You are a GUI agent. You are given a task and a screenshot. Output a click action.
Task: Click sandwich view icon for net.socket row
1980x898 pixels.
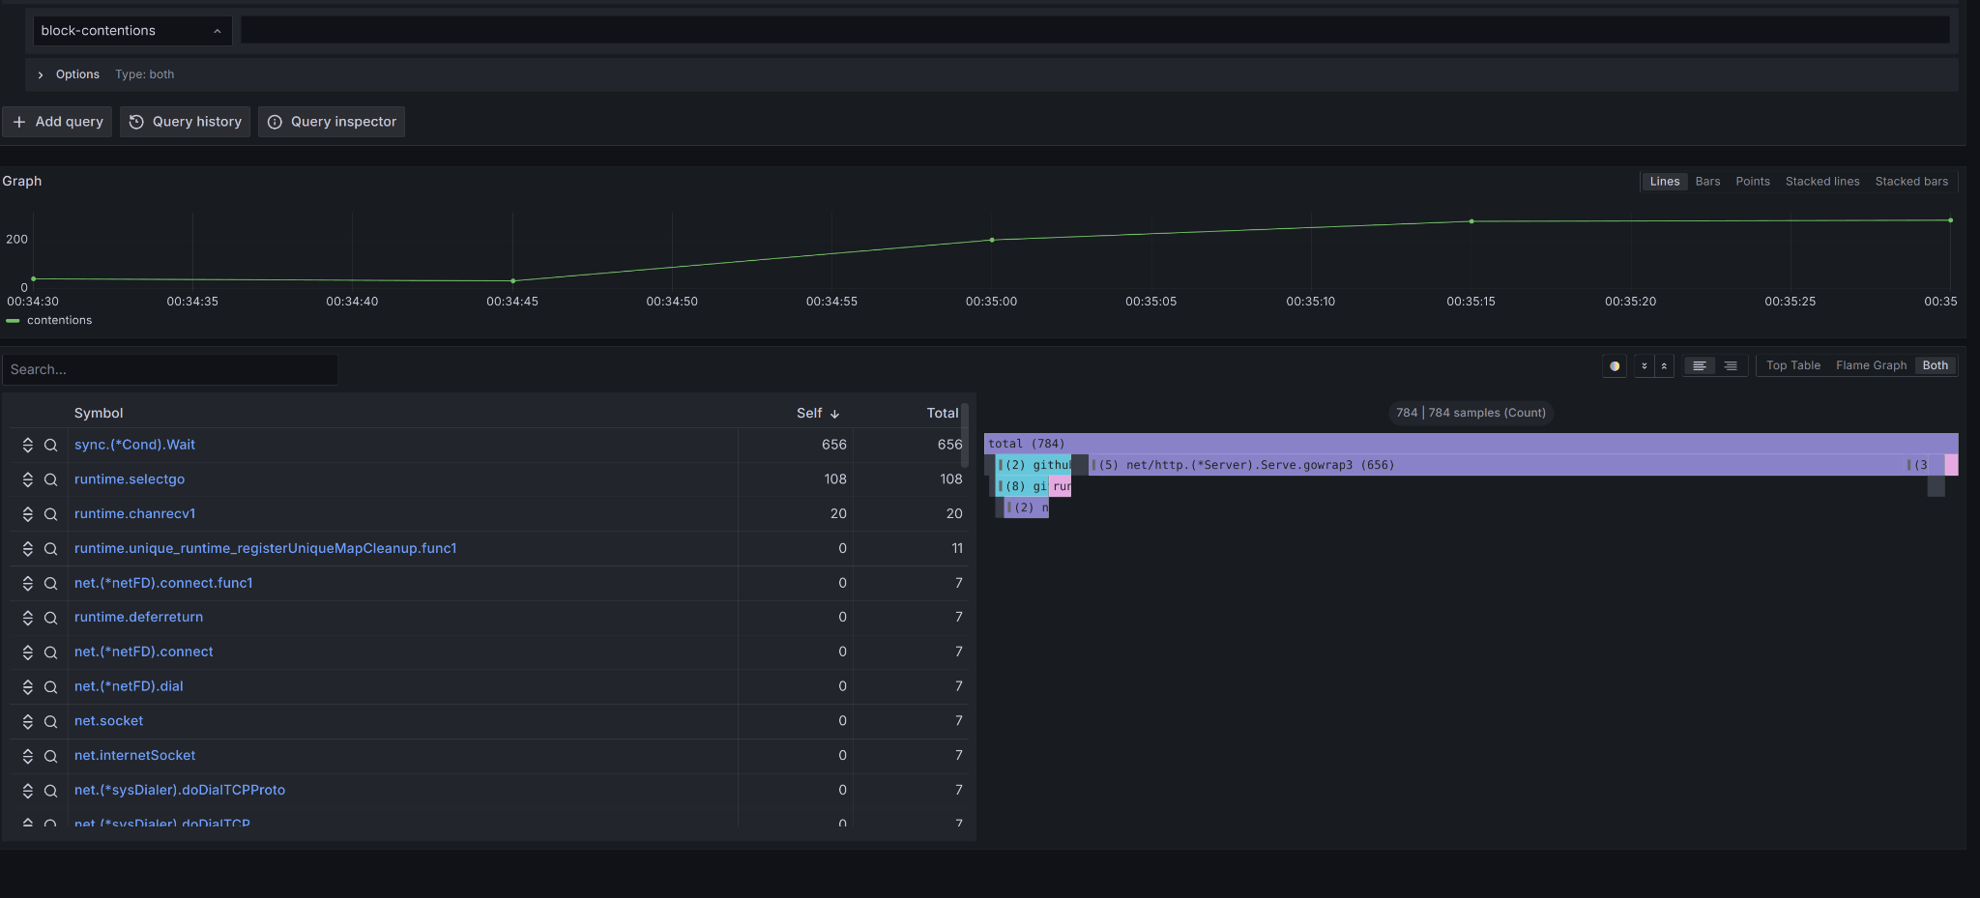(x=28, y=721)
